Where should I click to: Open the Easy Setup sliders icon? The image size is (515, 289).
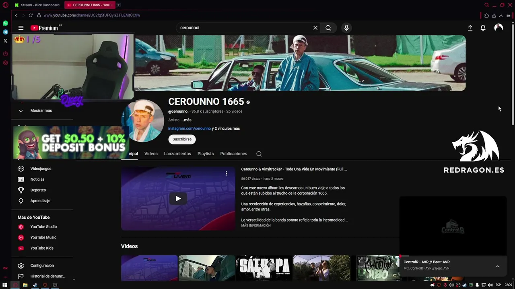click(x=509, y=15)
